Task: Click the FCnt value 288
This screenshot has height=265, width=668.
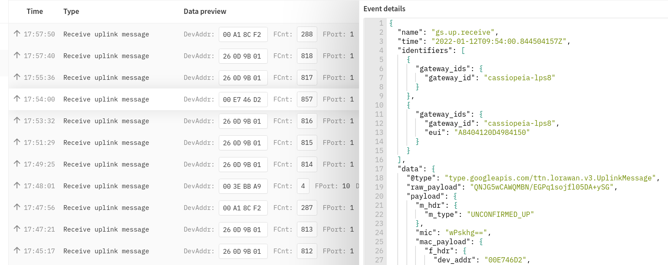Action: click(306, 34)
